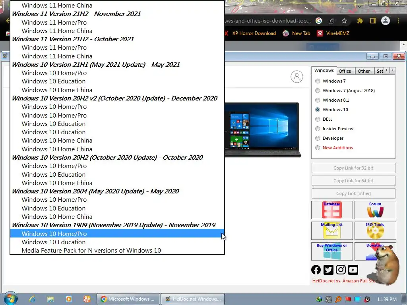Open ISO Tools disc button

(375, 231)
